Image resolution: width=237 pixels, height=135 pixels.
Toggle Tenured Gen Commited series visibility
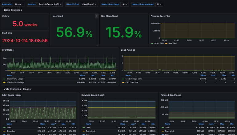[x=169, y=131]
